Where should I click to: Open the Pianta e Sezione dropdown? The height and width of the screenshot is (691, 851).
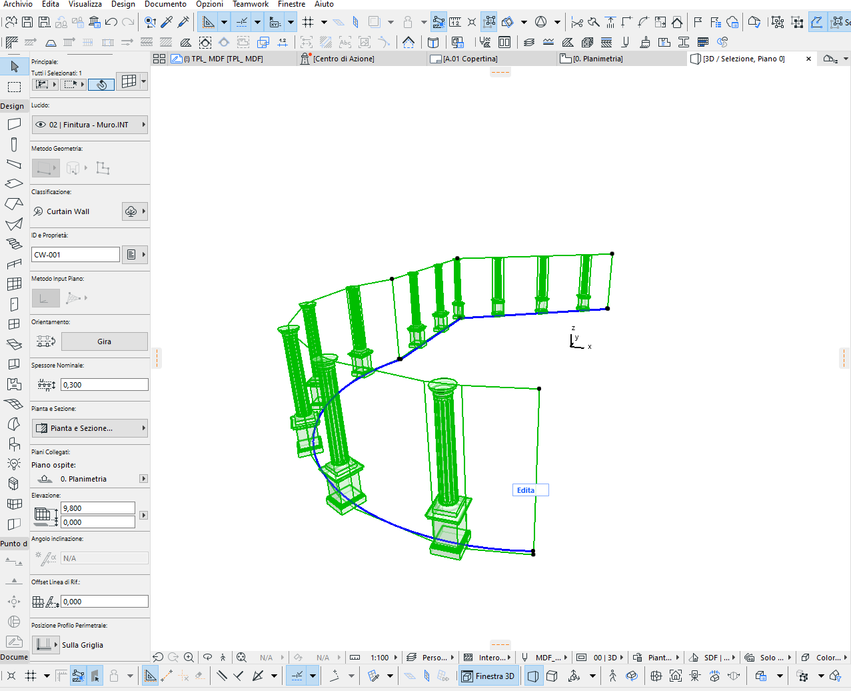90,428
